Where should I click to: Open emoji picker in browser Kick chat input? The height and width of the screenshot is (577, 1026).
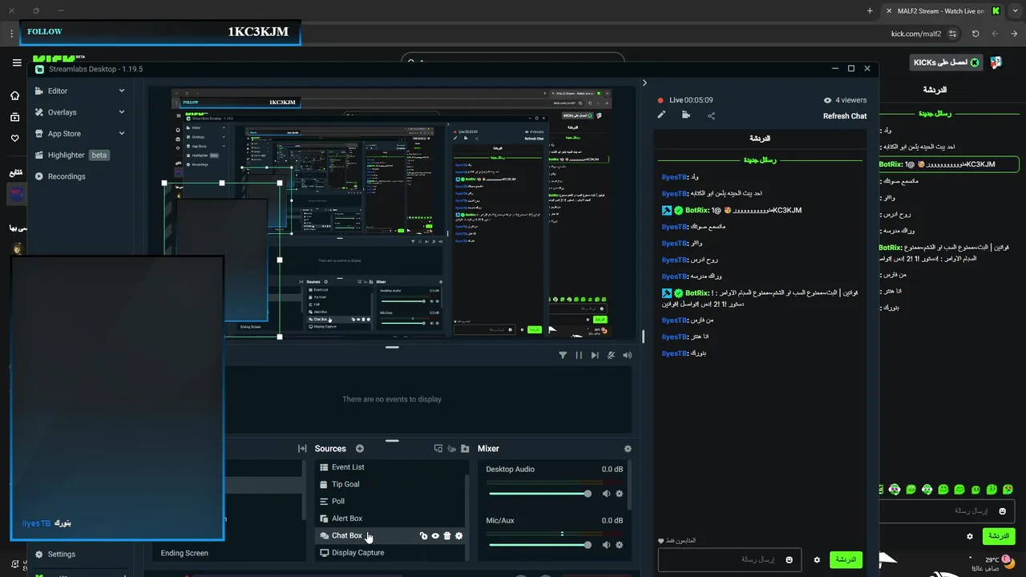pos(1002,511)
